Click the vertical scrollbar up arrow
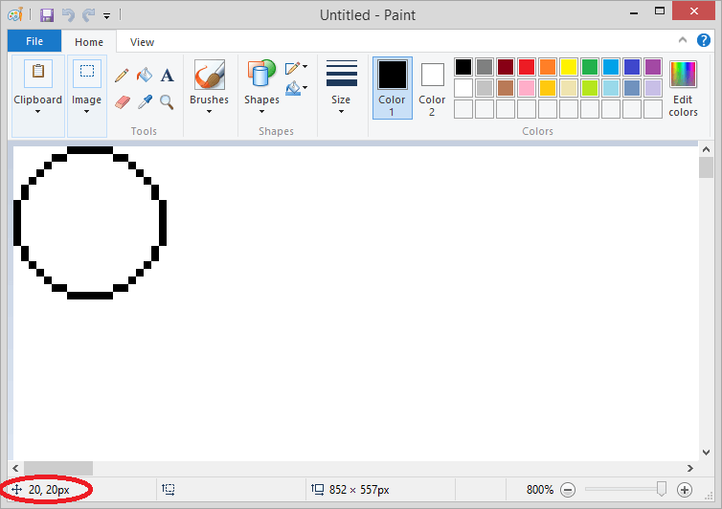Screen dimensions: 722x509 (x=706, y=149)
